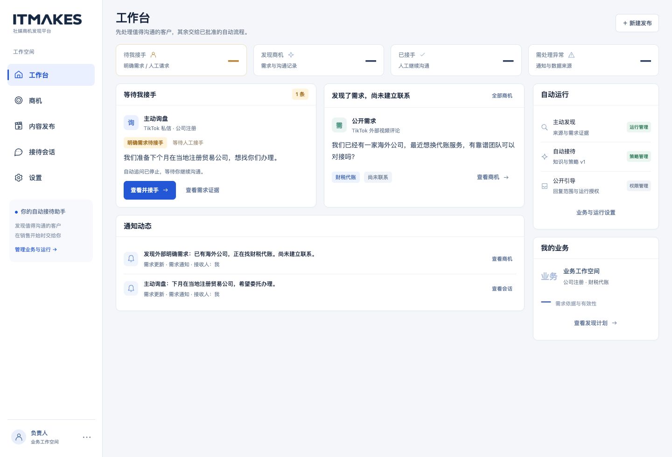Click the 商机 target icon in sidebar
The image size is (672, 457).
[x=19, y=100]
